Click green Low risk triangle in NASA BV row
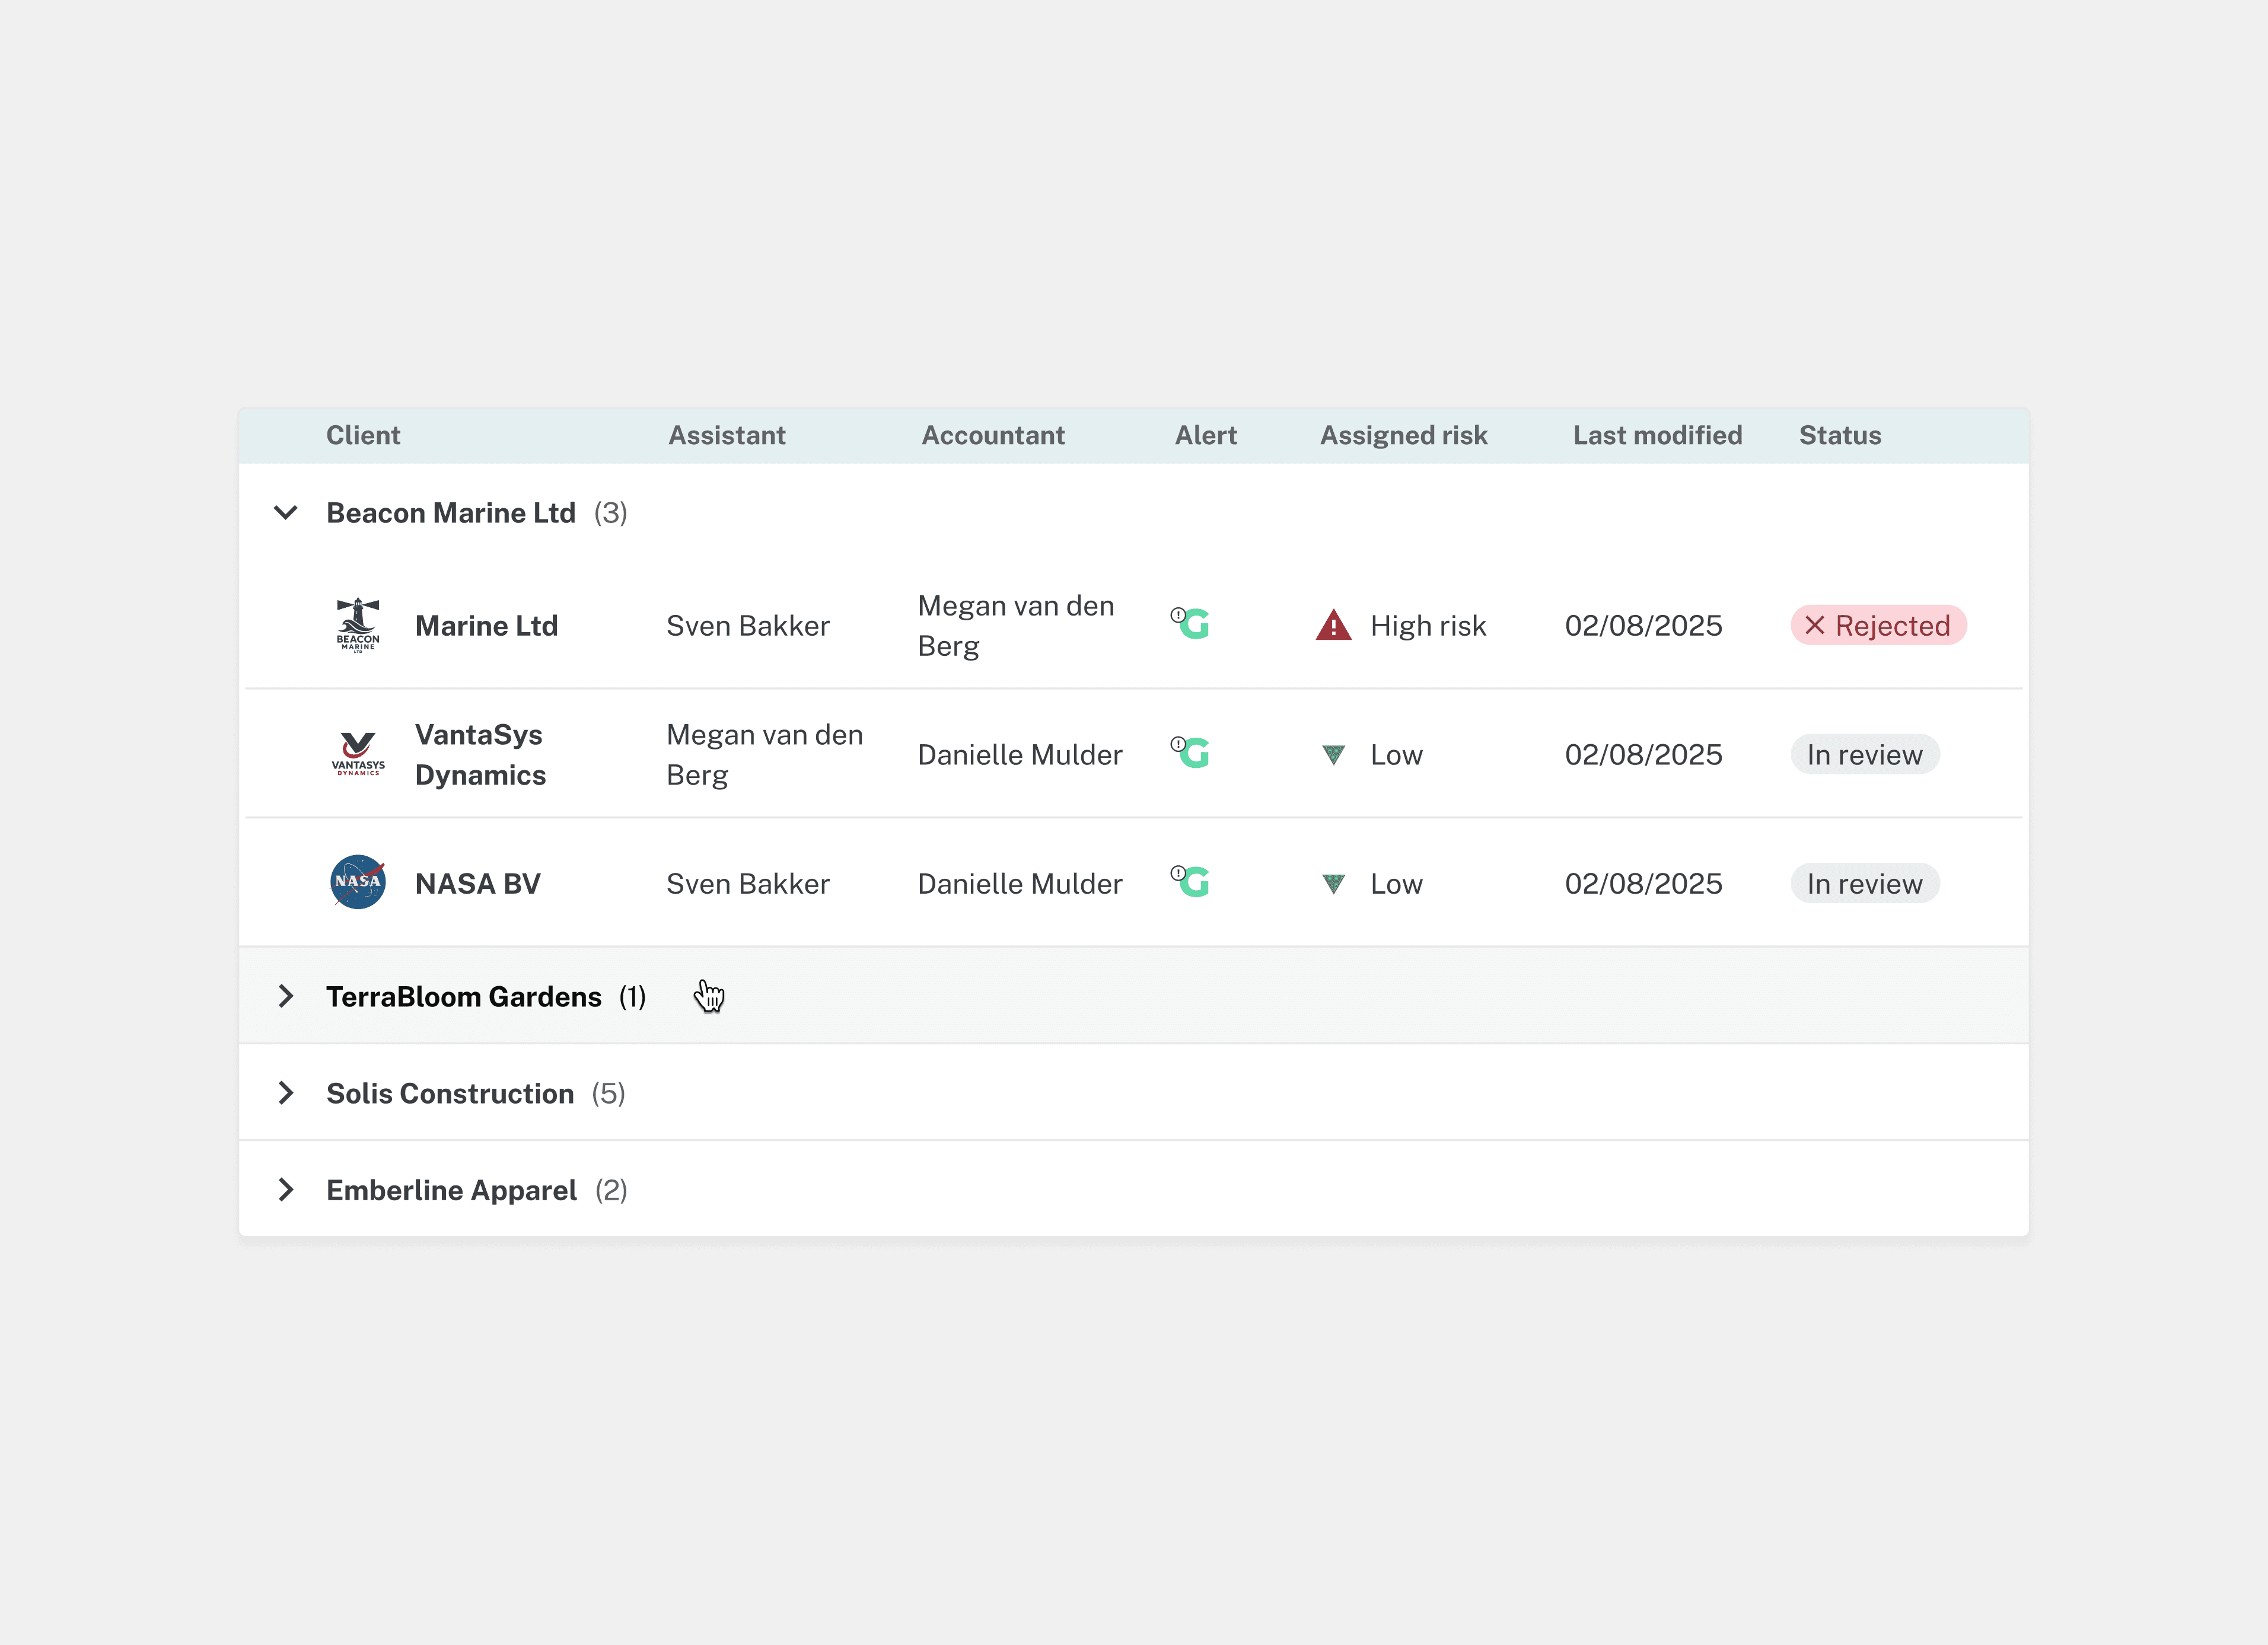The image size is (2268, 1645). (x=1333, y=884)
